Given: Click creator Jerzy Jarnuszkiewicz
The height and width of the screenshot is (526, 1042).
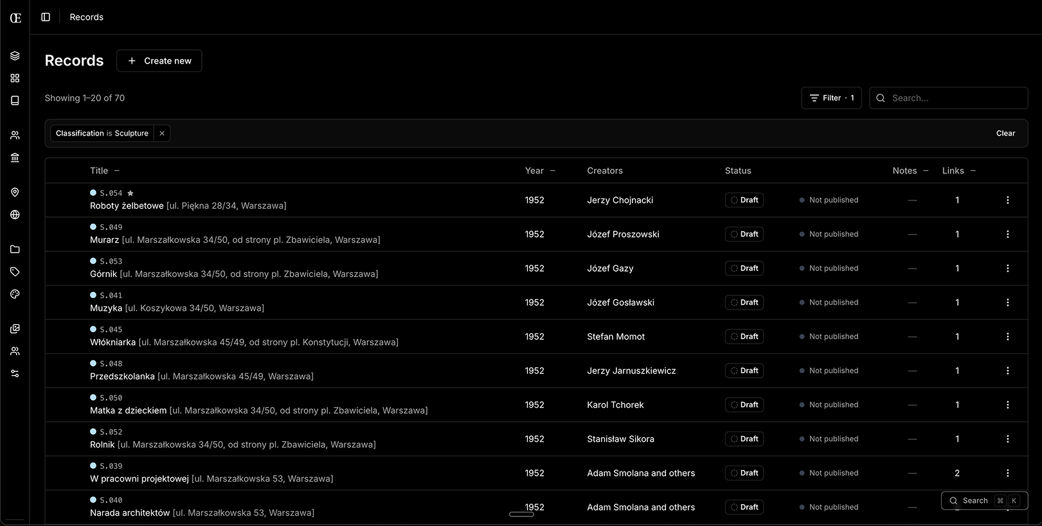Looking at the screenshot, I should (631, 371).
